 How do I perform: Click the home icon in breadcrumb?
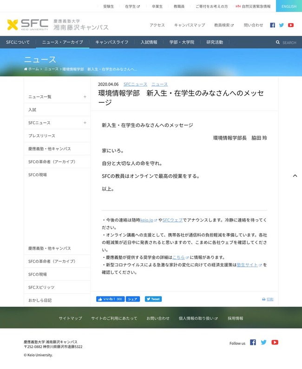click(26, 69)
